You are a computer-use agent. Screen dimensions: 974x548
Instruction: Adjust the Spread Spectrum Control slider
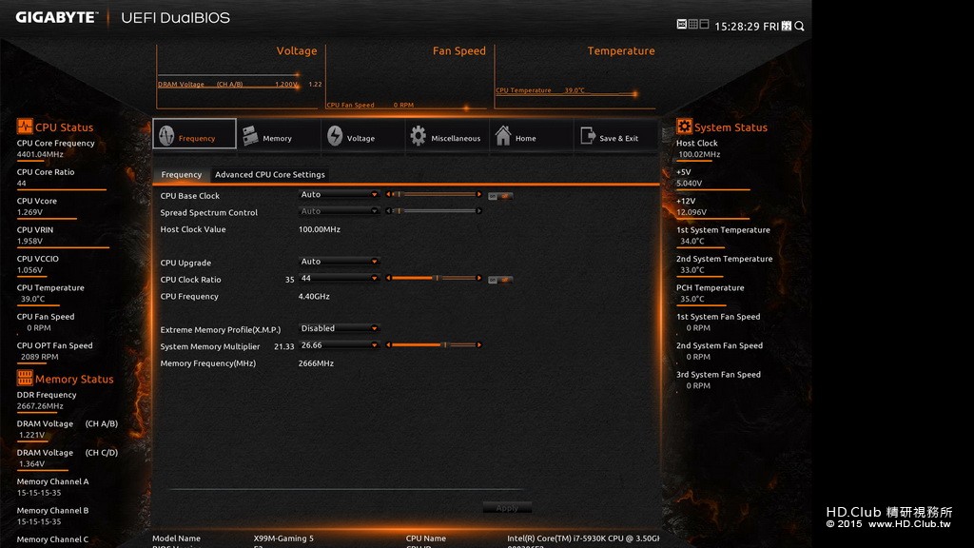point(434,211)
